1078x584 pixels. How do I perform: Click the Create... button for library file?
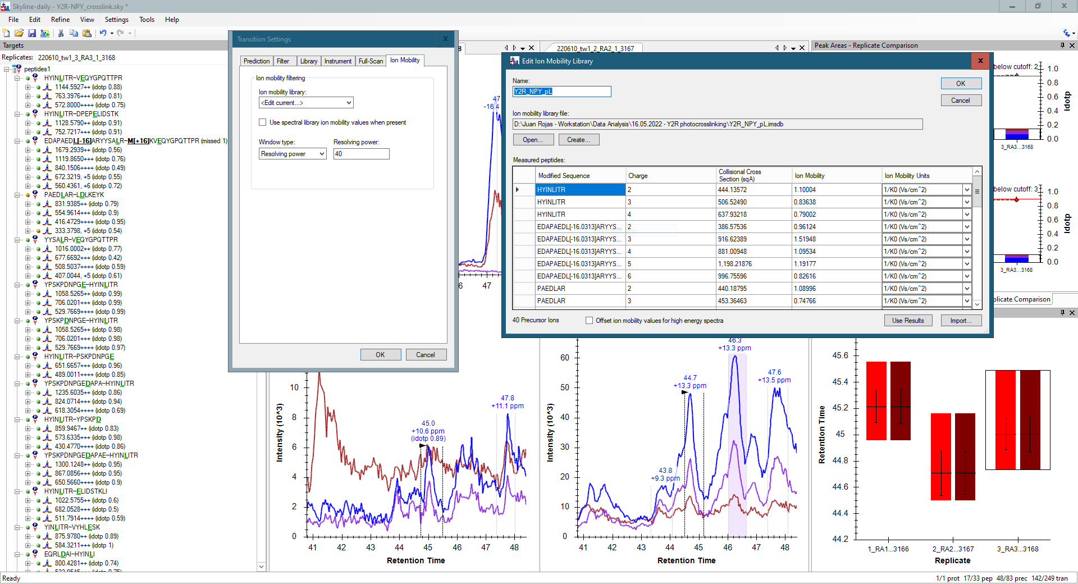click(x=578, y=140)
